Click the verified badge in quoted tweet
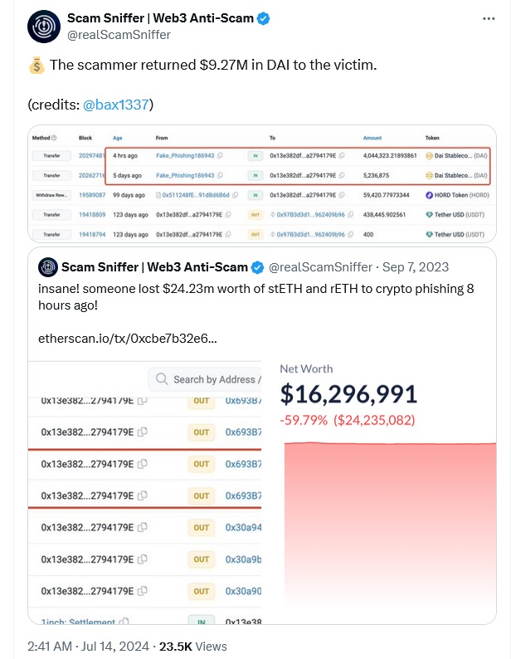 [257, 267]
